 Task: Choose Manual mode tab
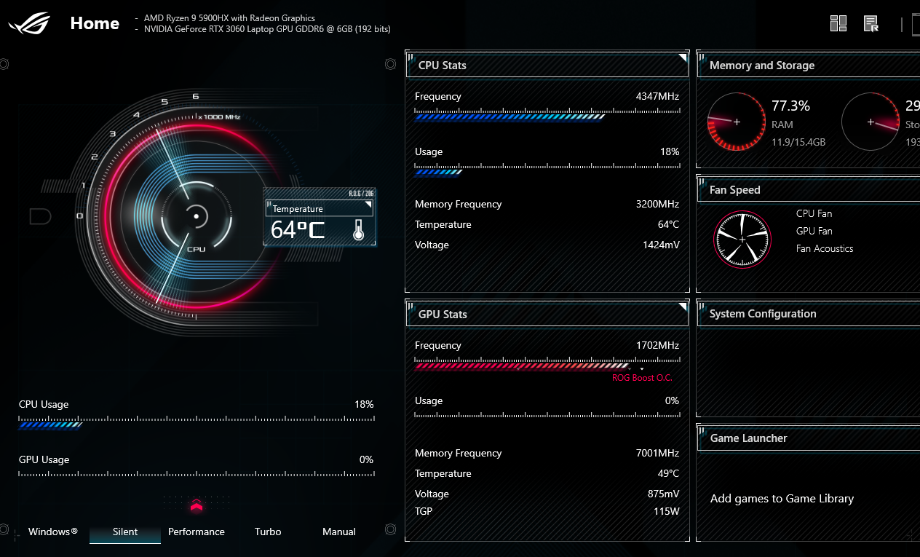(x=339, y=532)
